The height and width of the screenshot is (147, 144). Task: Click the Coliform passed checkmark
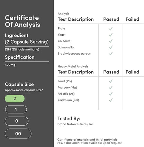click(111, 41)
